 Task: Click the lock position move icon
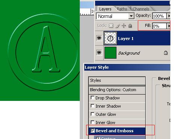124,26
